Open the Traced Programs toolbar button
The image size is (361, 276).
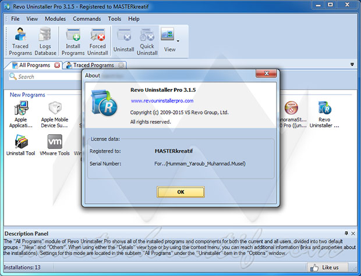pyautogui.click(x=20, y=41)
